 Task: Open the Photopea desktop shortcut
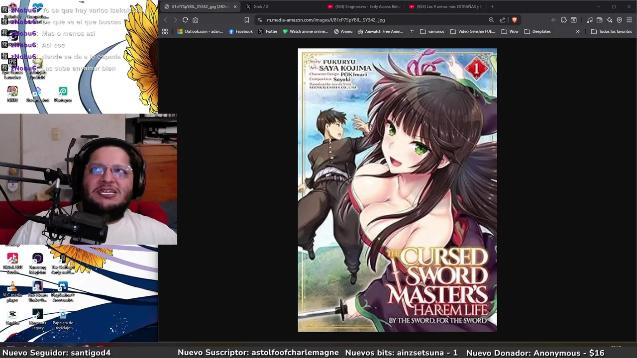pos(63,94)
